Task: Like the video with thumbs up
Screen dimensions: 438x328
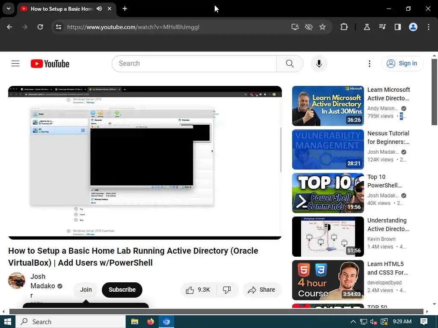Action: coord(198,290)
